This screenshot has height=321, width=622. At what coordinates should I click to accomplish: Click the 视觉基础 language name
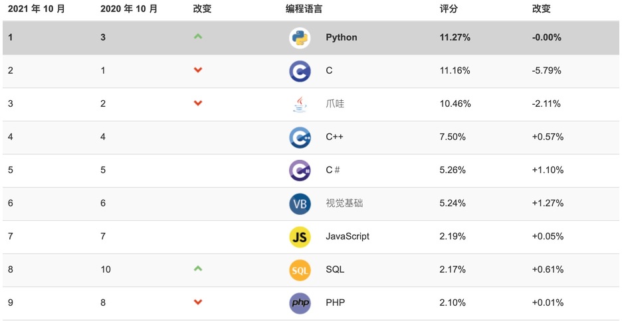click(344, 204)
